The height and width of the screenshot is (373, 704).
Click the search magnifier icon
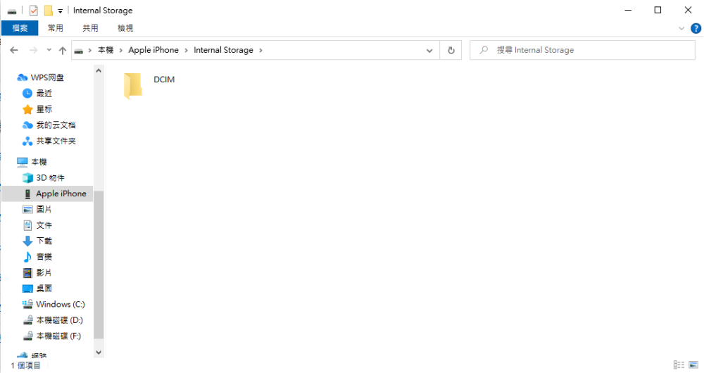coord(484,50)
